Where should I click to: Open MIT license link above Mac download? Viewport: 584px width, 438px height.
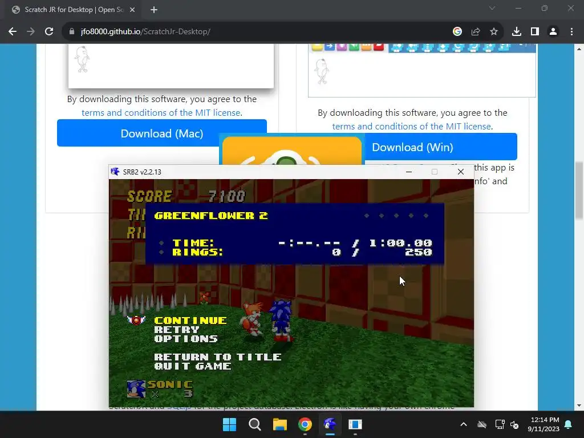pos(161,112)
